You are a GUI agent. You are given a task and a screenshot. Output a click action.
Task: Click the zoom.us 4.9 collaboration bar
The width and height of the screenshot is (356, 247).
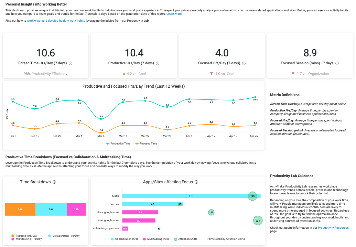[x=153, y=204]
